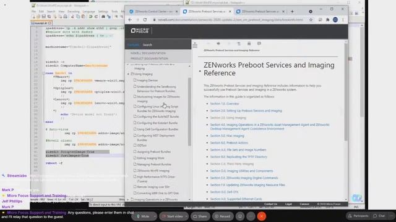The width and height of the screenshot is (396, 222).
Task: Open Section 1.0 Overview link
Action: coord(225,104)
